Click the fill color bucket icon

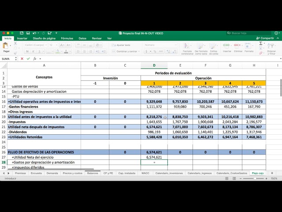click(x=58, y=51)
